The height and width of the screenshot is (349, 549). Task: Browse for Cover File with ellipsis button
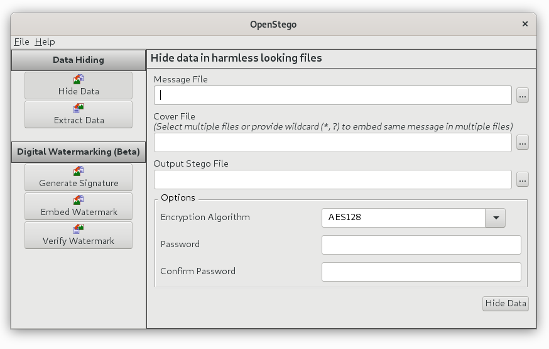coord(523,143)
